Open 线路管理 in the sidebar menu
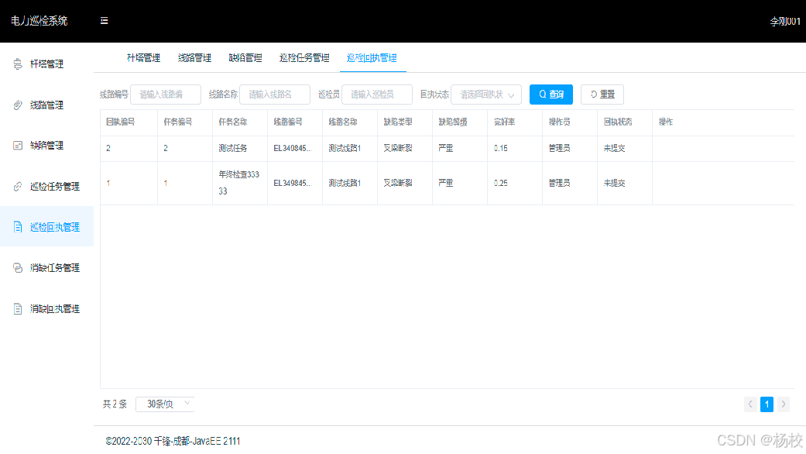The width and height of the screenshot is (806, 454). click(x=46, y=105)
